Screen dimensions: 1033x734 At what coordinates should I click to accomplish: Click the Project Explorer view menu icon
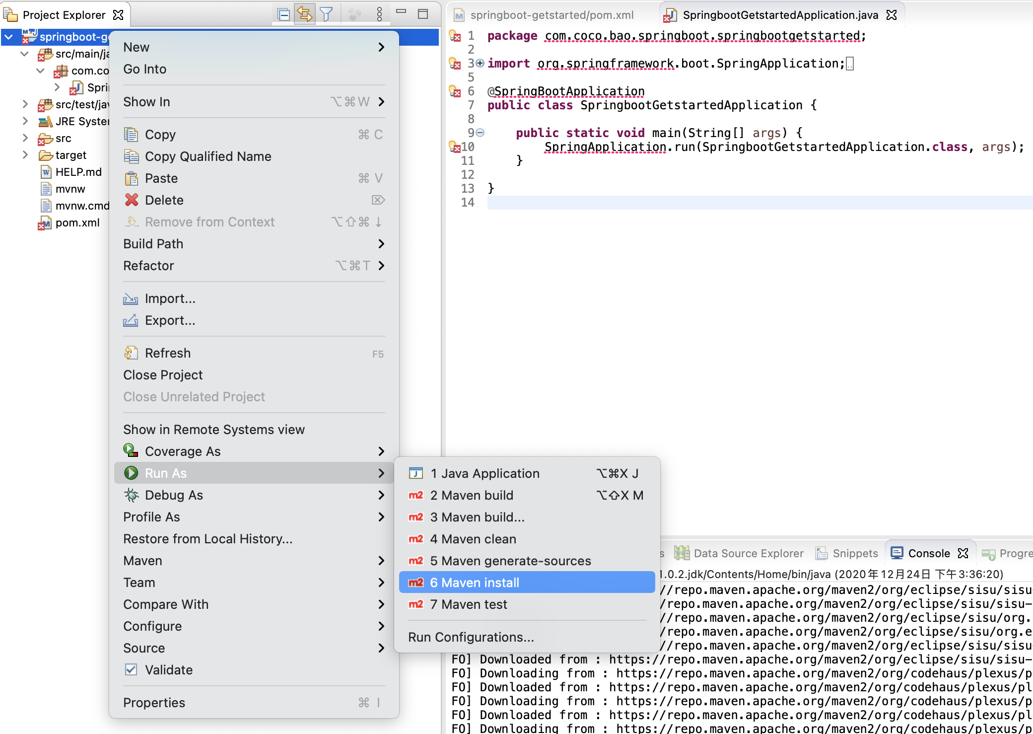pyautogui.click(x=379, y=14)
